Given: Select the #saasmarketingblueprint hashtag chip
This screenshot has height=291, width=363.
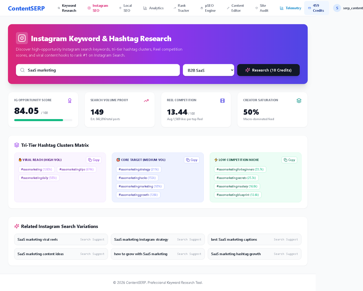Looking at the screenshot, I should point(238,195).
